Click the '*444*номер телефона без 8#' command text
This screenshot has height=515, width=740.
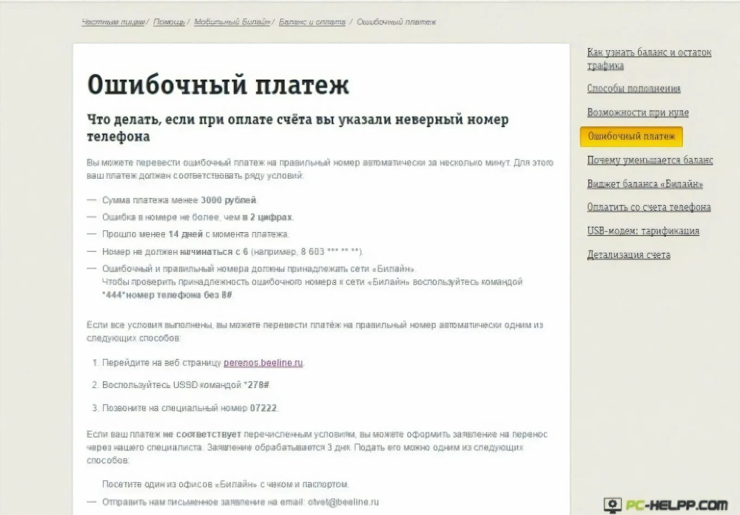coord(168,295)
